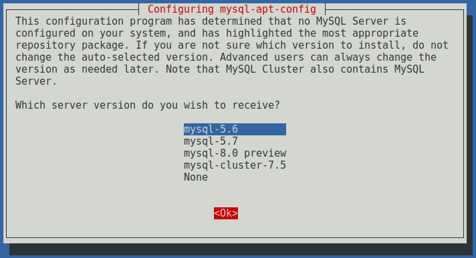Select the highlighted mysql-5.6 option
Screen dimensions: 476x258
(235, 129)
